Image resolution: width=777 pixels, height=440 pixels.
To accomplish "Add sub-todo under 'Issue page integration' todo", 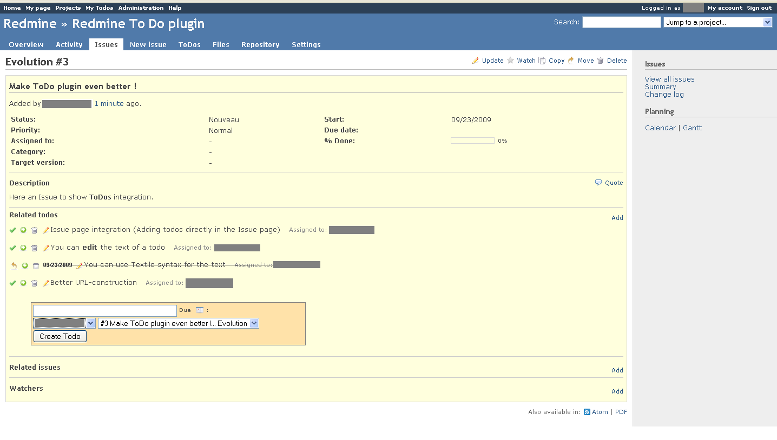I will [x=23, y=230].
